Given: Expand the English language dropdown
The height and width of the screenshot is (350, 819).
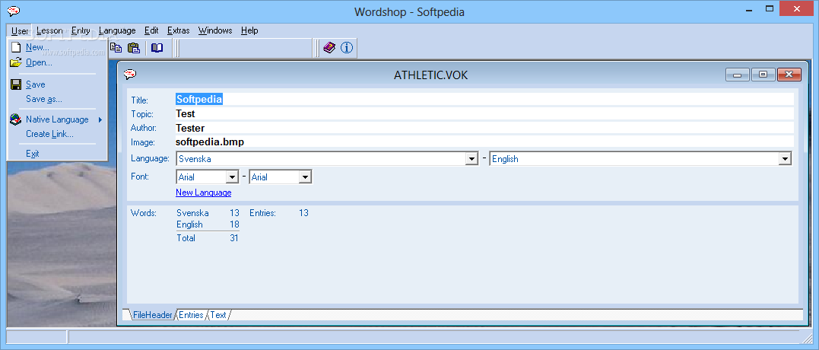Looking at the screenshot, I should click(785, 159).
